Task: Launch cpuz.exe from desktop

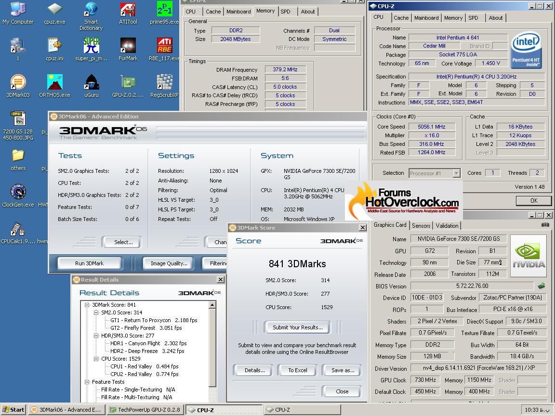Action: click(x=54, y=13)
